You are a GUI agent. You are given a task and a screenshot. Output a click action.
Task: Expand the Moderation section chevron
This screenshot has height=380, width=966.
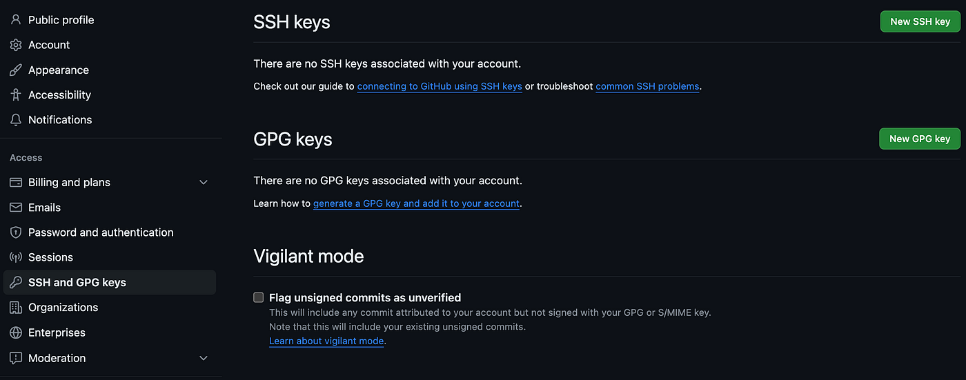click(x=204, y=359)
